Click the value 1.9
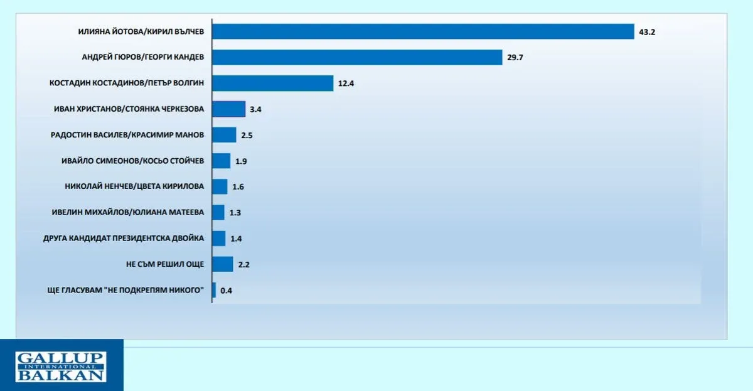The height and width of the screenshot is (391, 753). point(240,161)
